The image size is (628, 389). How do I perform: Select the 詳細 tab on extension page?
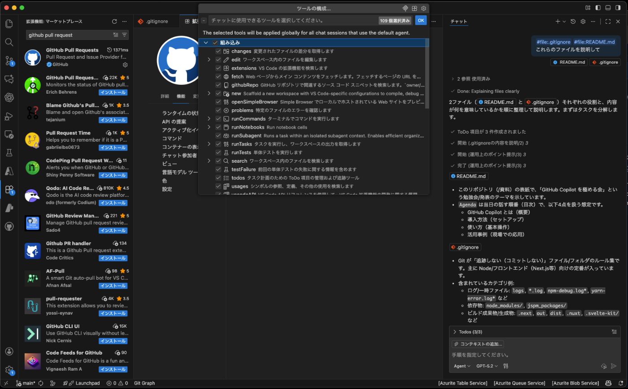(x=165, y=96)
